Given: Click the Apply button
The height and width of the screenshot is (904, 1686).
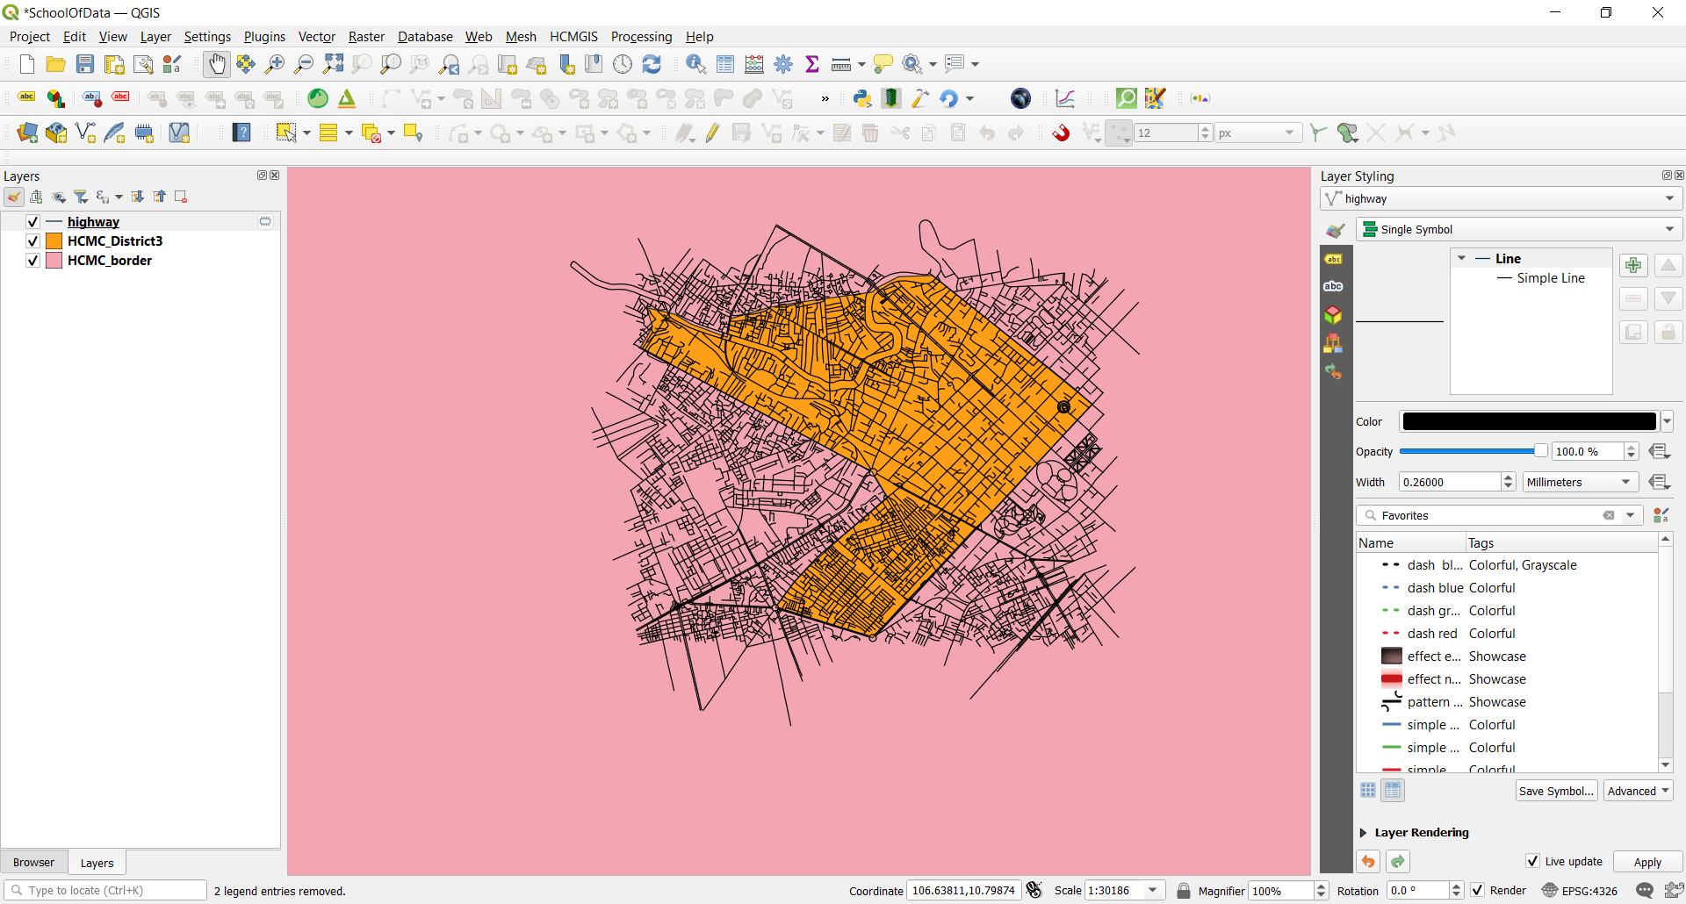Looking at the screenshot, I should point(1647,862).
